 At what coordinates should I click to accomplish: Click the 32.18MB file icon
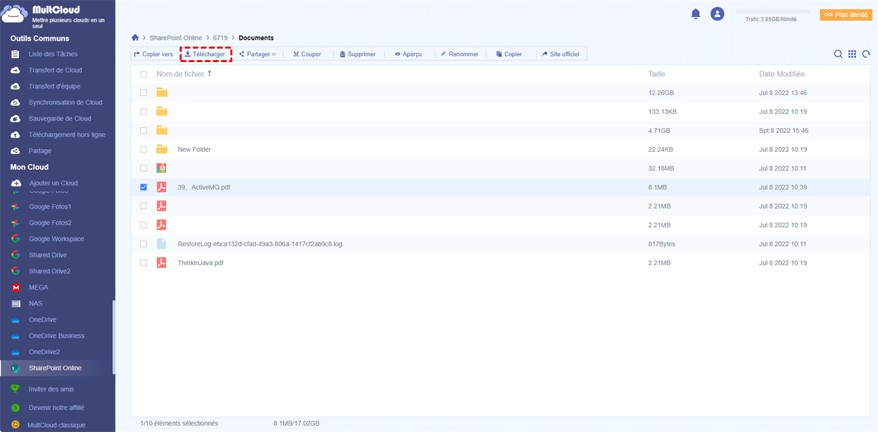(x=161, y=168)
